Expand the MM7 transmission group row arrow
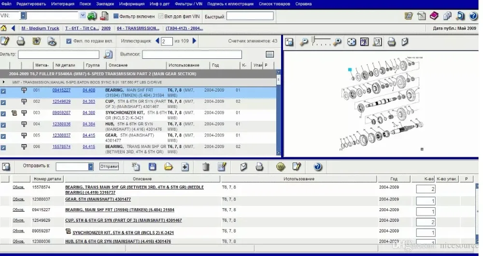Viewport: 483px width, 256px height. point(3,82)
